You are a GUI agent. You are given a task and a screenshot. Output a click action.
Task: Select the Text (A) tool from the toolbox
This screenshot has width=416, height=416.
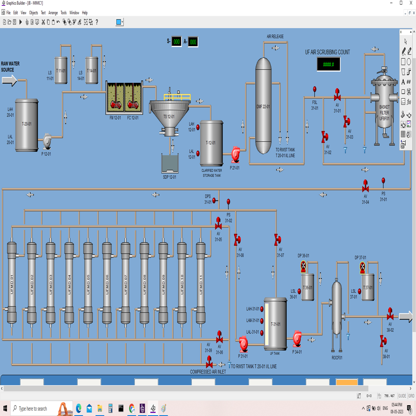pos(404,82)
